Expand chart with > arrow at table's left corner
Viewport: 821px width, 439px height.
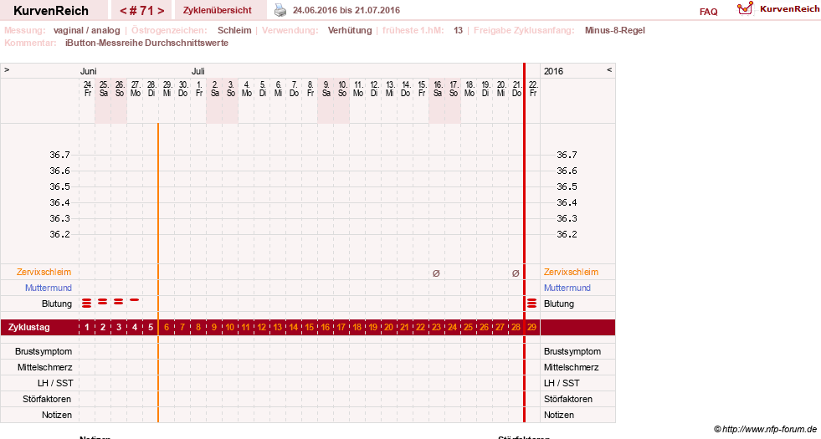pos(7,69)
